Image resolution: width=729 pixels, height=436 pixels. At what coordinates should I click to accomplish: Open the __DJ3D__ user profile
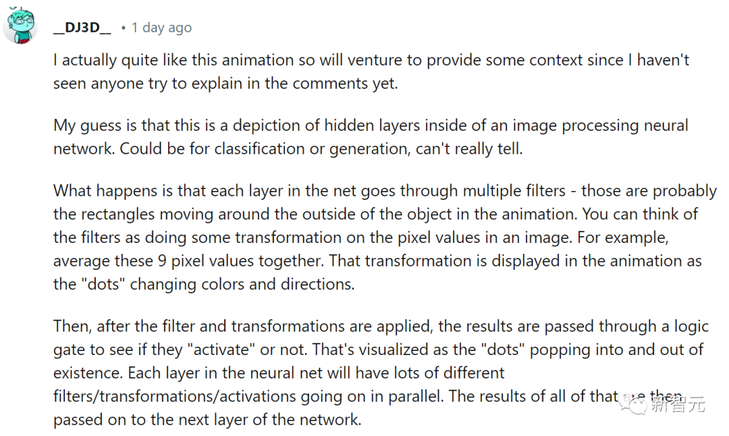[82, 28]
